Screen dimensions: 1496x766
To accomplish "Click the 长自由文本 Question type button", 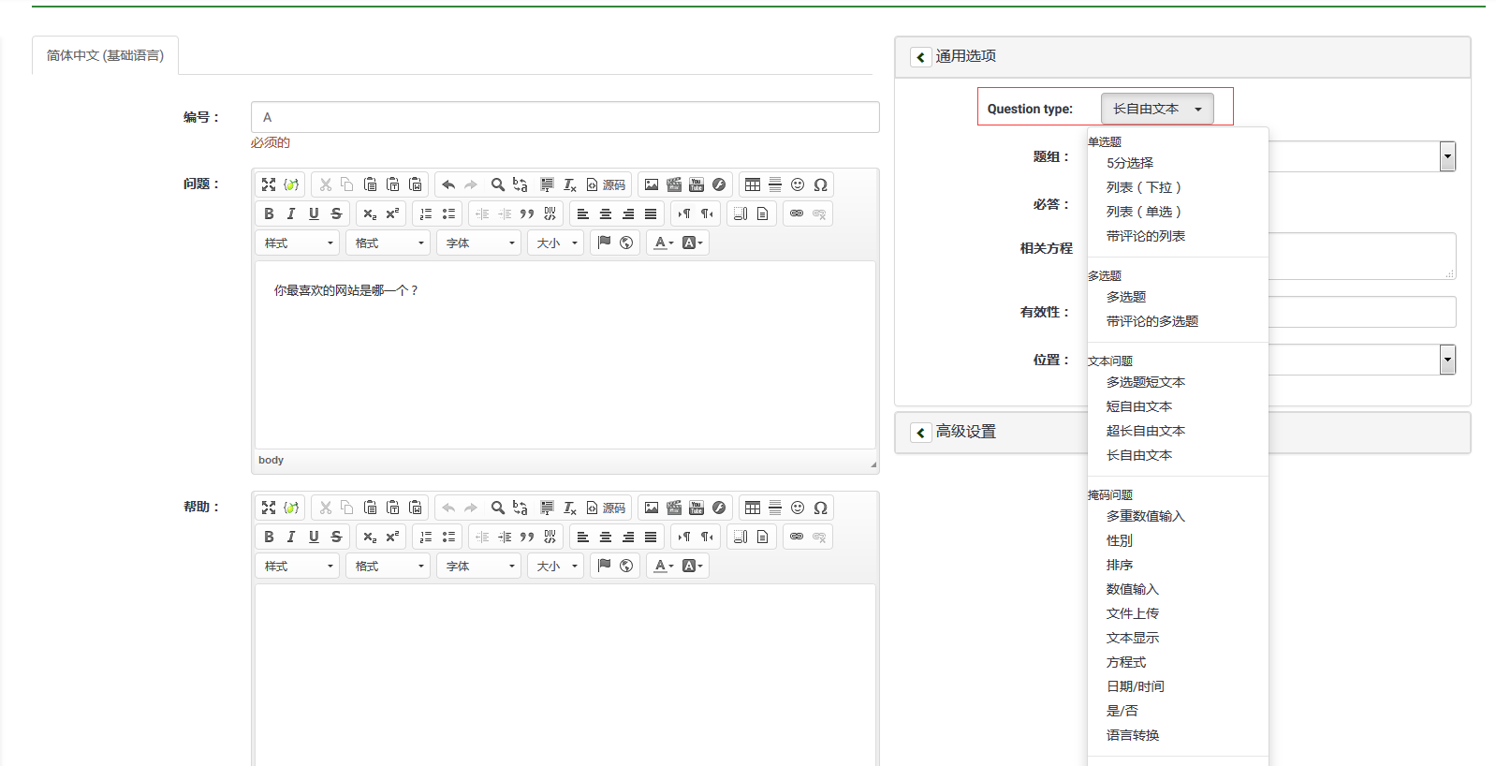I will [x=1157, y=109].
